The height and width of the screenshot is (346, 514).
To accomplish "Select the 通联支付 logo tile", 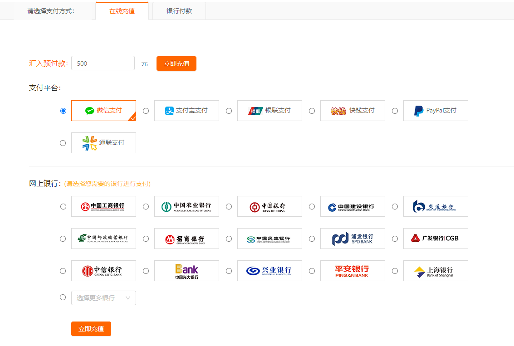I will coord(103,143).
